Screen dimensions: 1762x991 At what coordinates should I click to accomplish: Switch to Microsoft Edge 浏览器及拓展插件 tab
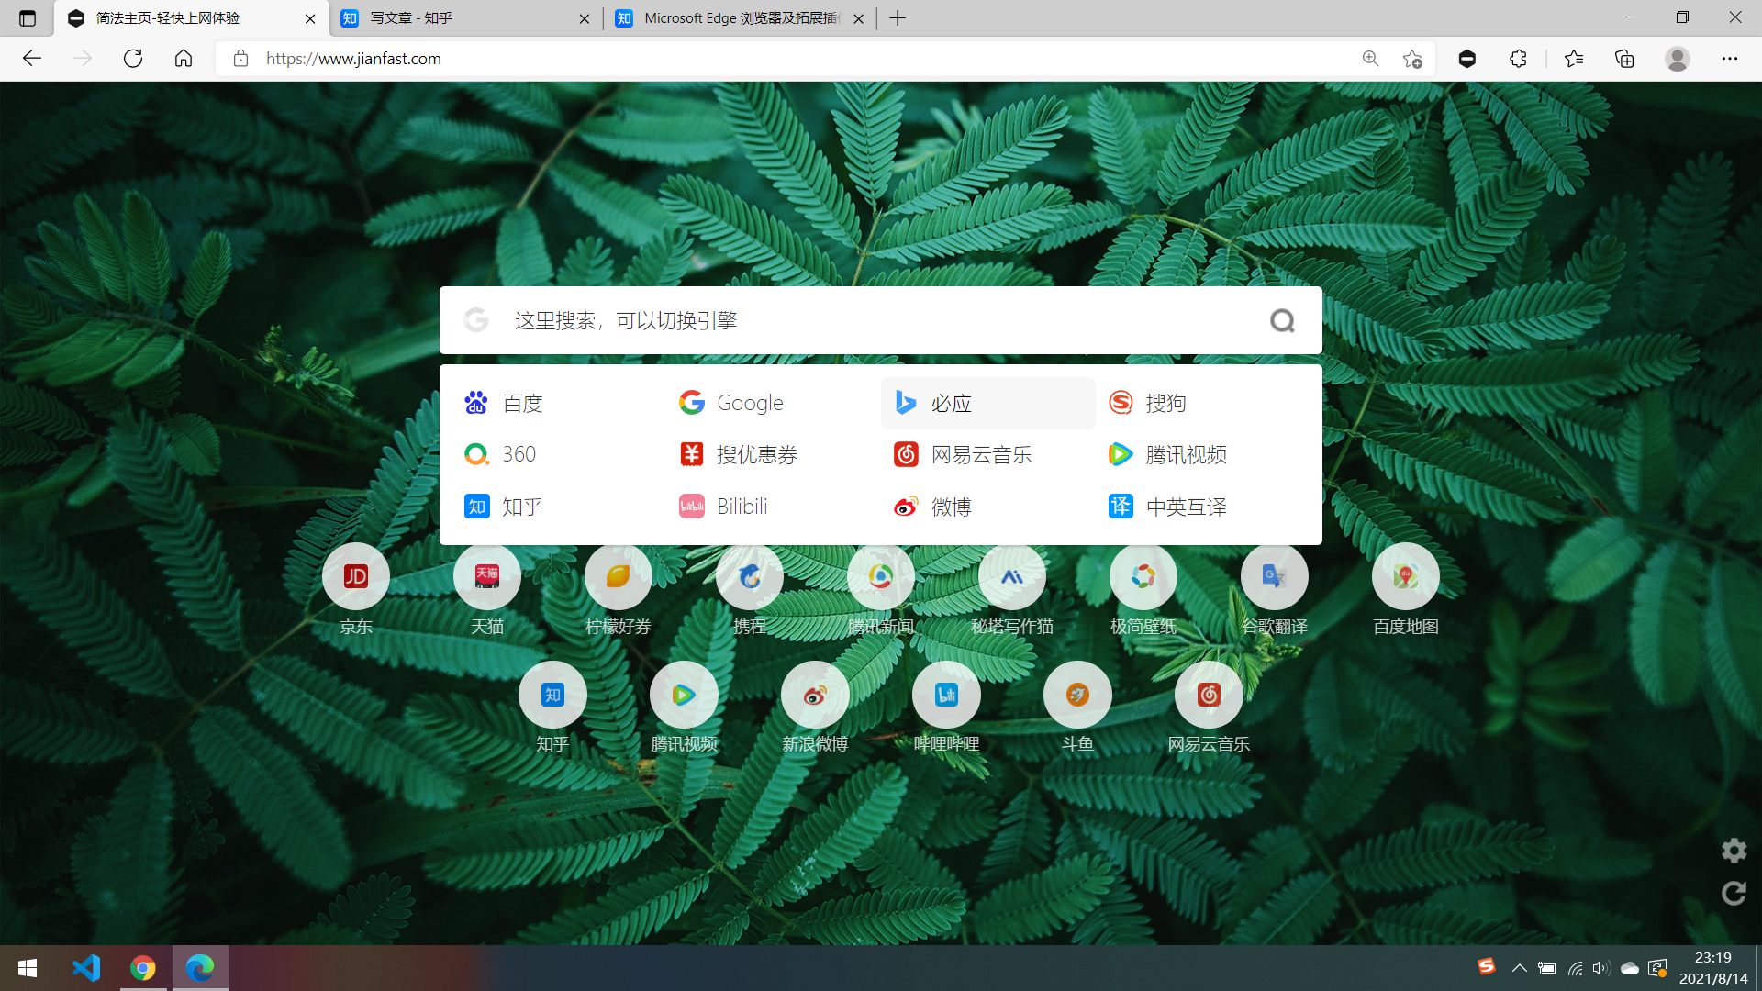[x=740, y=18]
